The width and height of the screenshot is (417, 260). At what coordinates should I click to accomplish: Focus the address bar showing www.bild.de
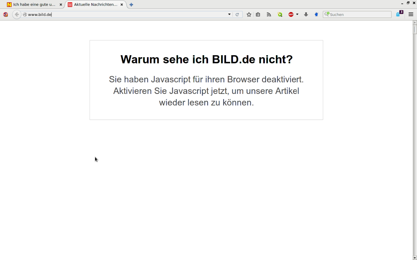coord(127,14)
